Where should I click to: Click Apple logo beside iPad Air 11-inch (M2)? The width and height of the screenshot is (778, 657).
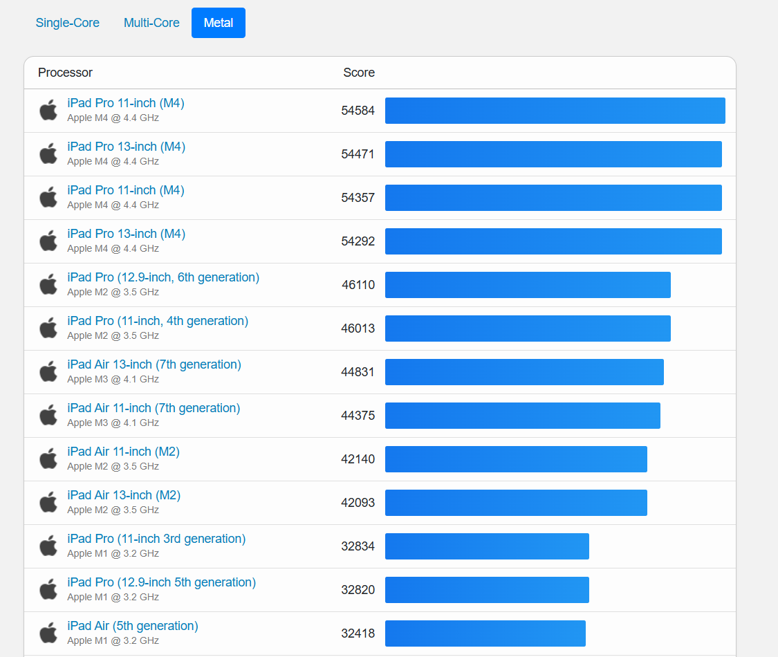coord(48,459)
